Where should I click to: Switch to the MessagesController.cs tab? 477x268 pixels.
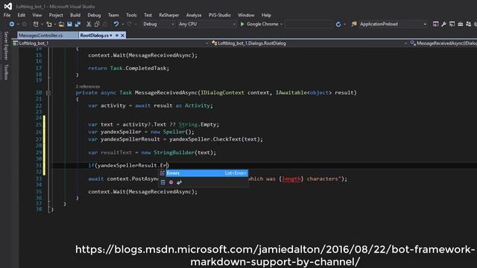click(x=48, y=36)
